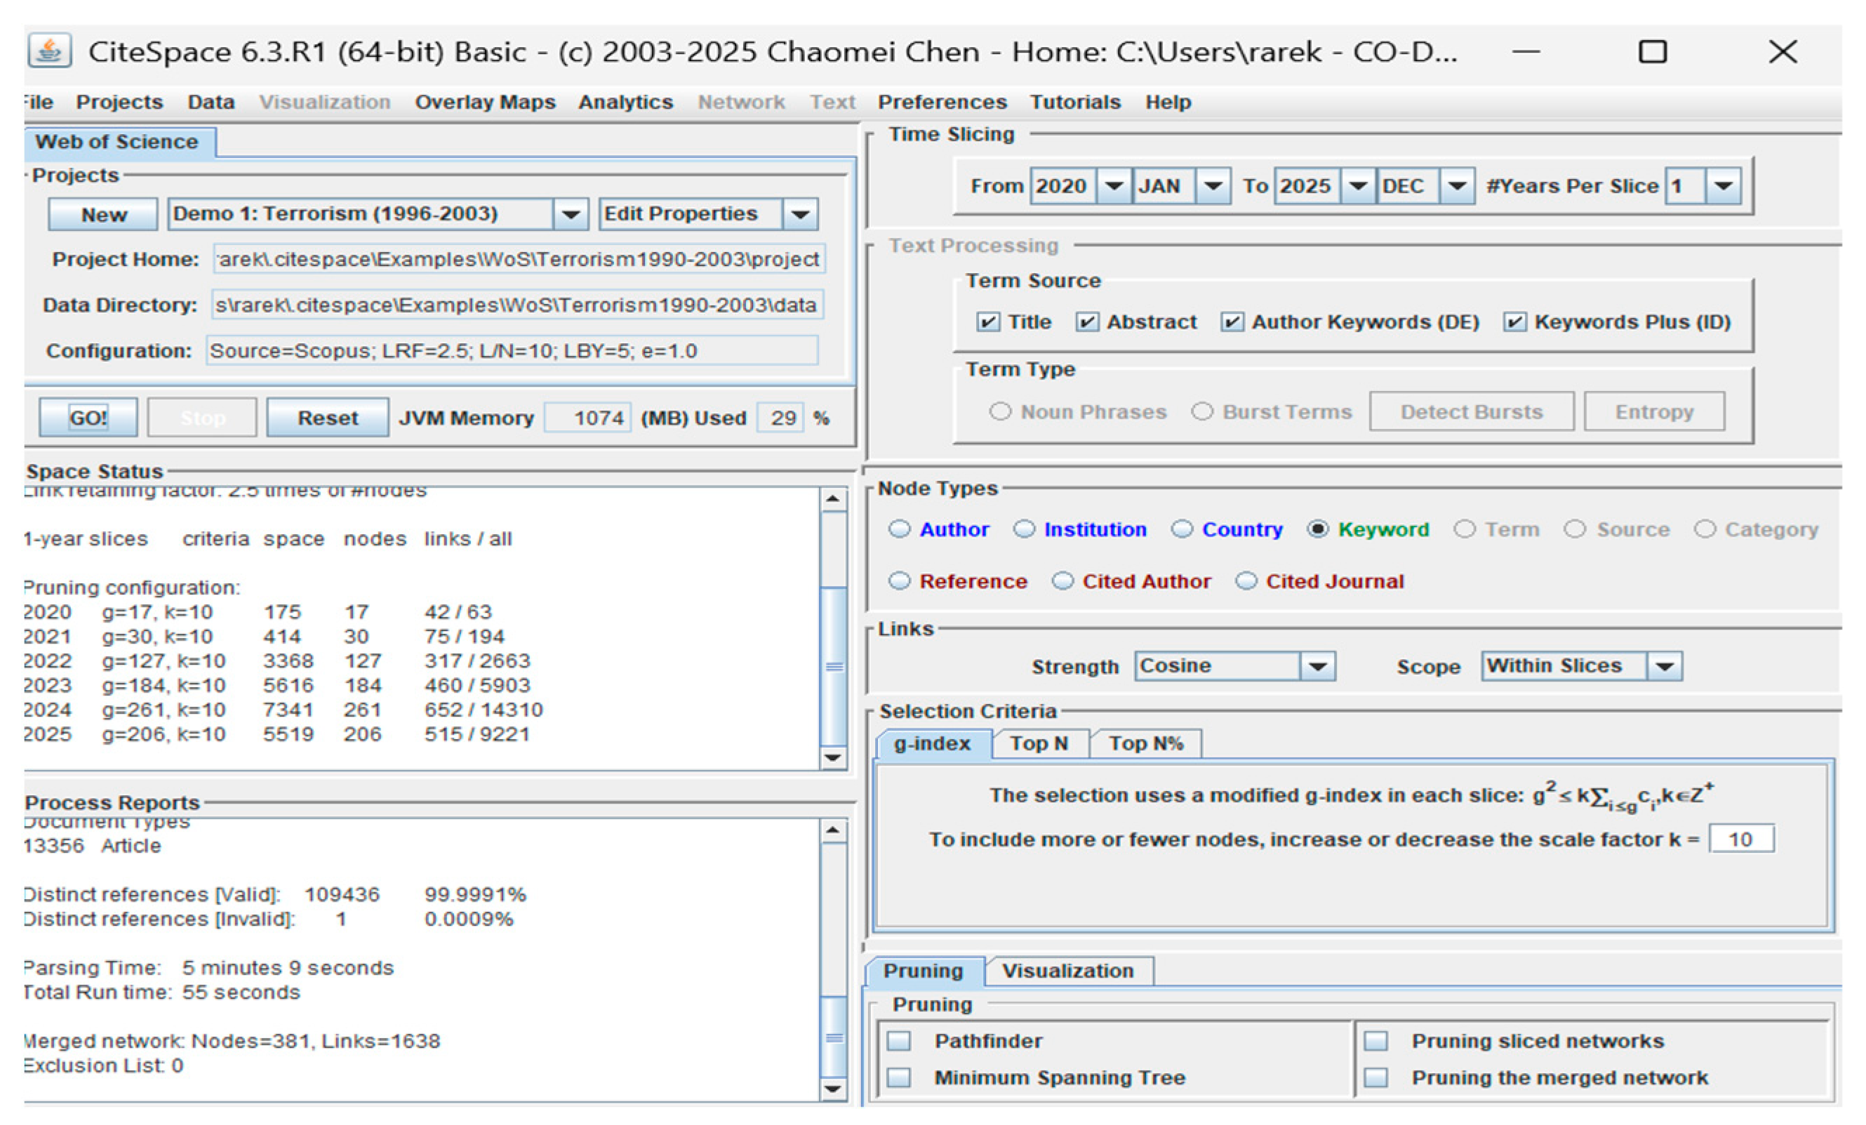Image resolution: width=1866 pixels, height=1125 pixels.
Task: Enable Pruning sliced networks
Action: (1376, 1041)
